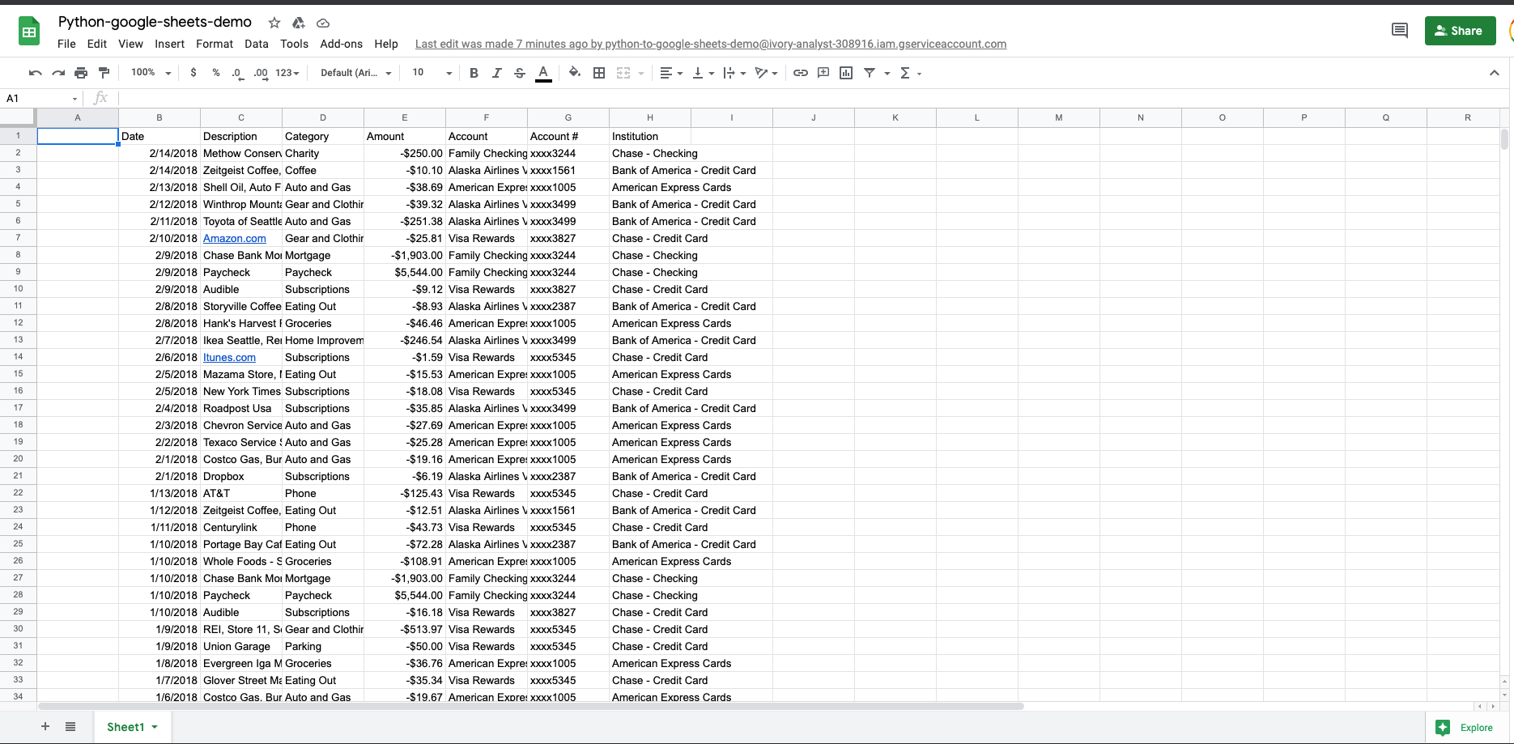The height and width of the screenshot is (744, 1514).
Task: Increase decimal places icon
Action: [x=261, y=73]
